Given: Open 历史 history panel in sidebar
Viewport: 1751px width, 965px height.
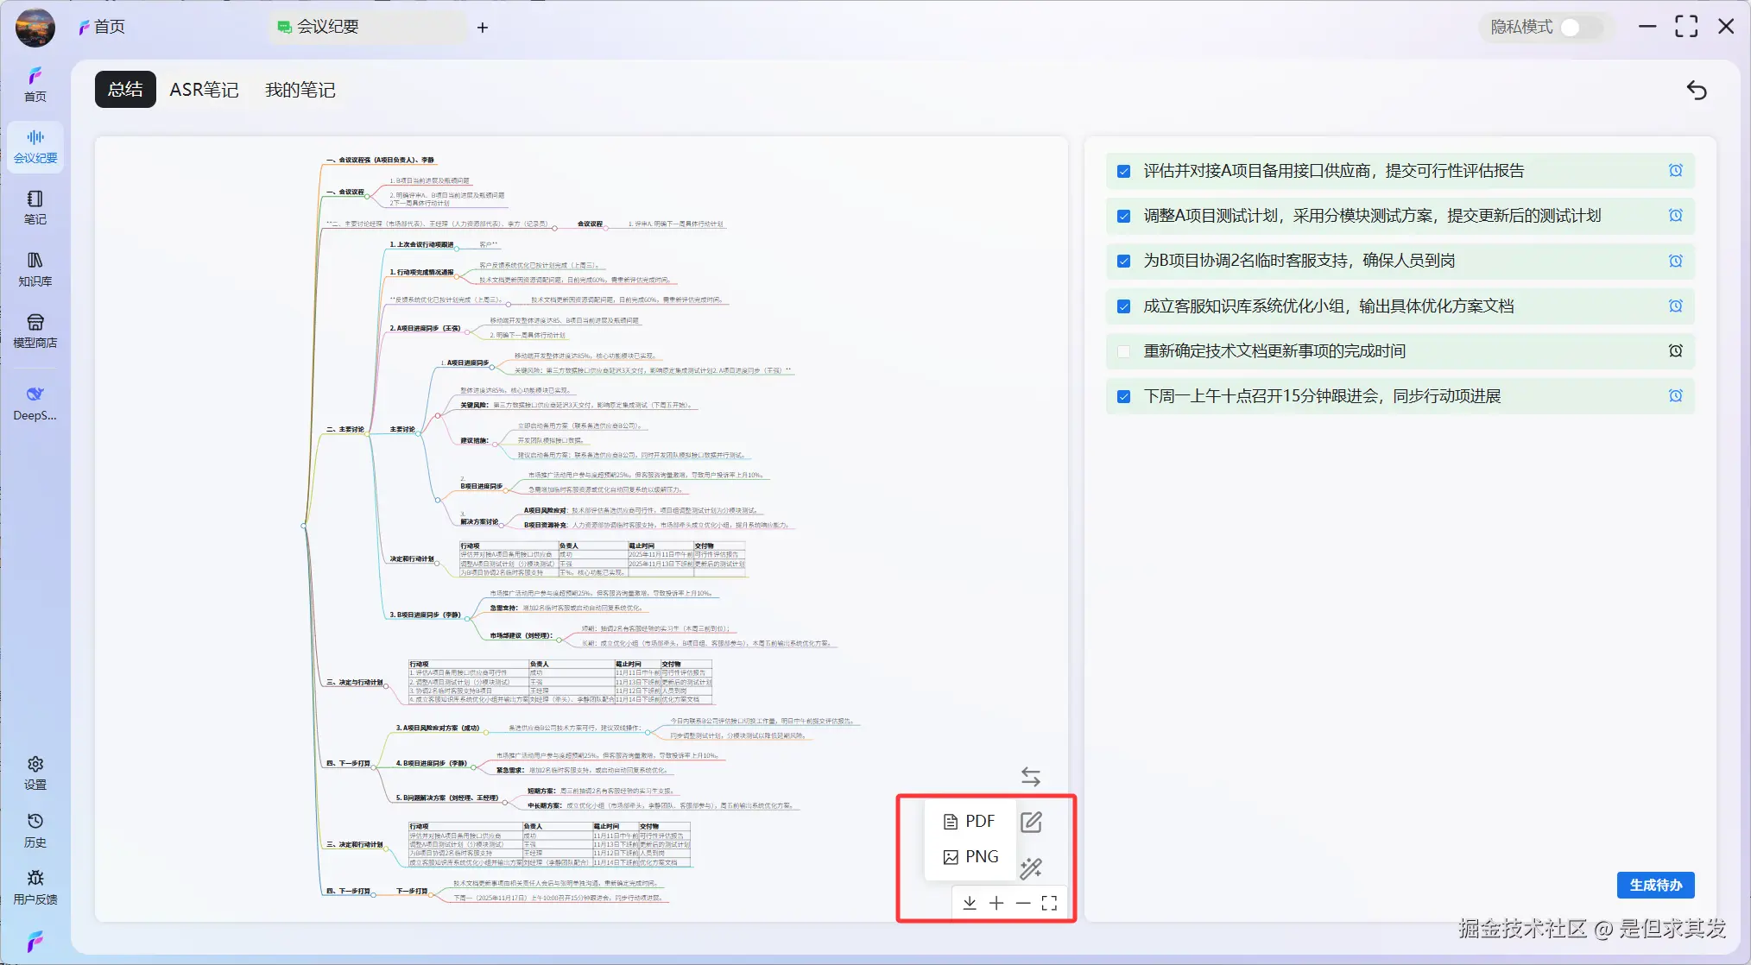Looking at the screenshot, I should point(35,829).
